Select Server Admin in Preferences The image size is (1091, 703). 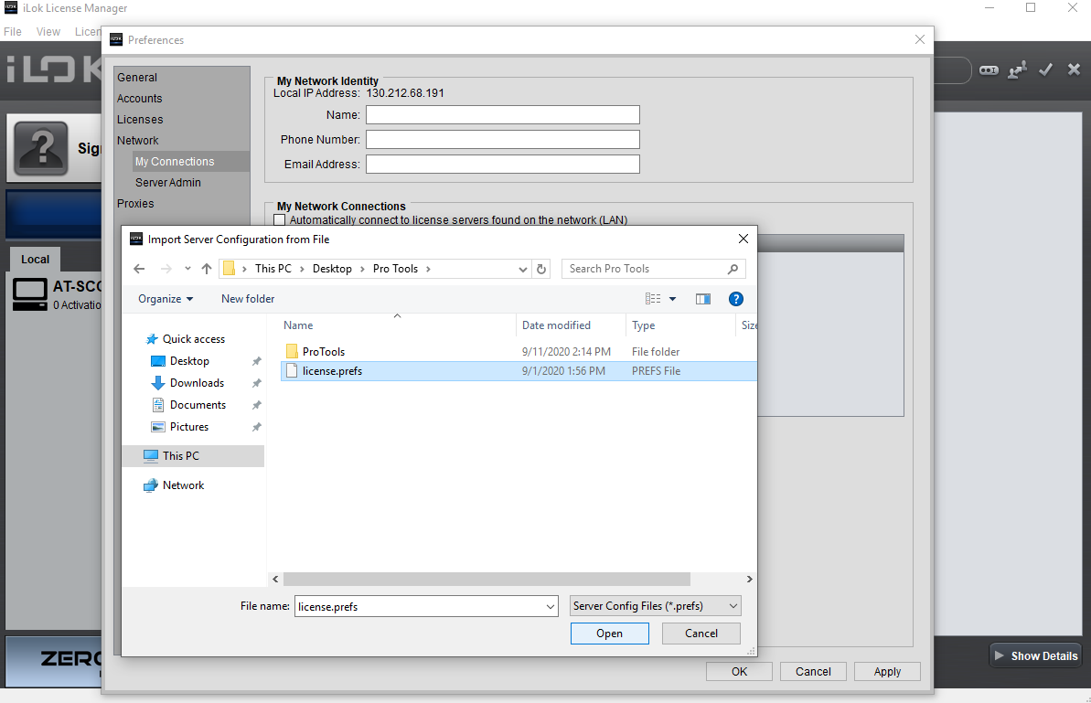point(167,182)
